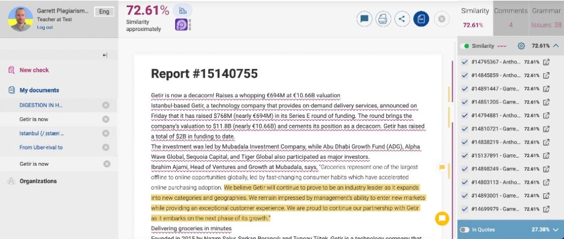
Task: Open similarity settings gear icon
Action: coord(521,46)
